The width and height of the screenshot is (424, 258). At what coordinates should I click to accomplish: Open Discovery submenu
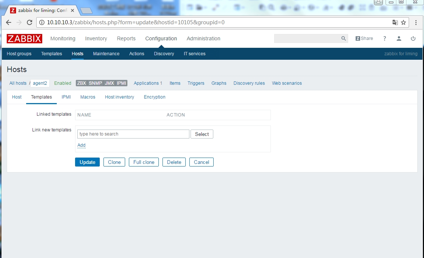coord(164,54)
